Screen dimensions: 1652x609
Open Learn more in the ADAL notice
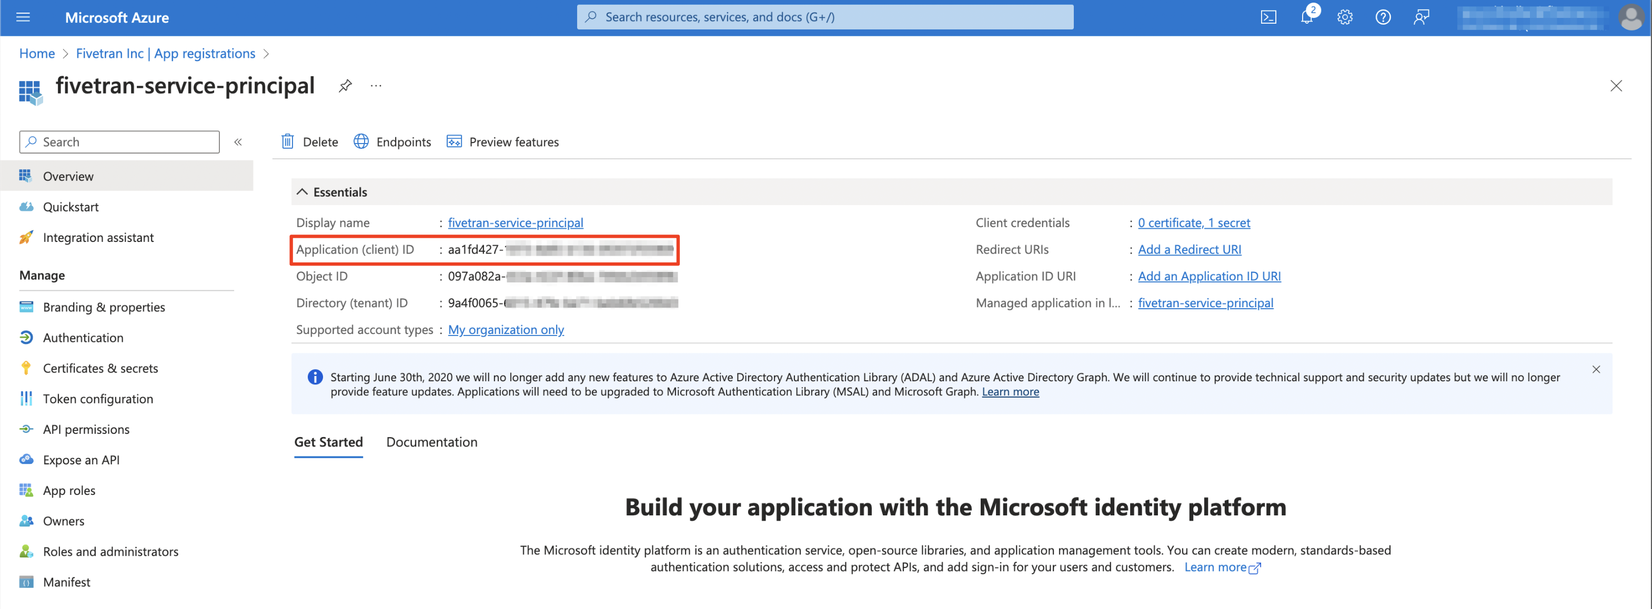click(x=1010, y=392)
